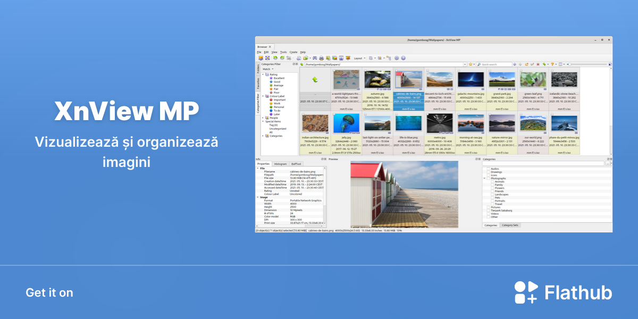638x319 pixels.
Task: Collapse the Colour Label tree node
Action: tap(263, 96)
